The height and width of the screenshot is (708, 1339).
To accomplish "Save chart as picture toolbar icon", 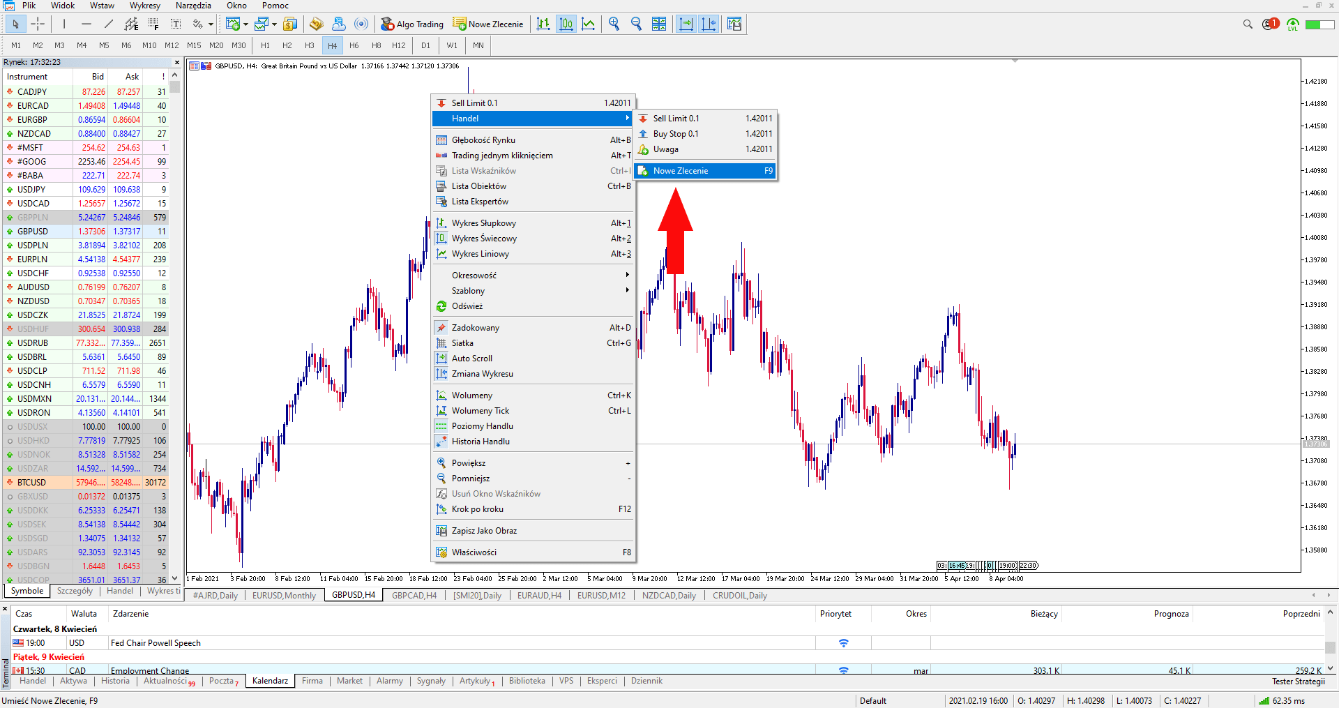I will (x=734, y=24).
